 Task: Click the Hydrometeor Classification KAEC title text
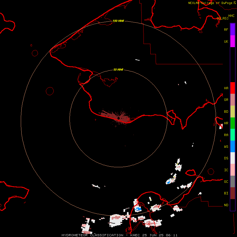[119, 235]
